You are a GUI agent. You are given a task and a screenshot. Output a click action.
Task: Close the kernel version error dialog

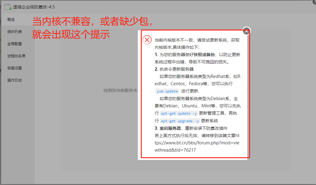point(247,31)
